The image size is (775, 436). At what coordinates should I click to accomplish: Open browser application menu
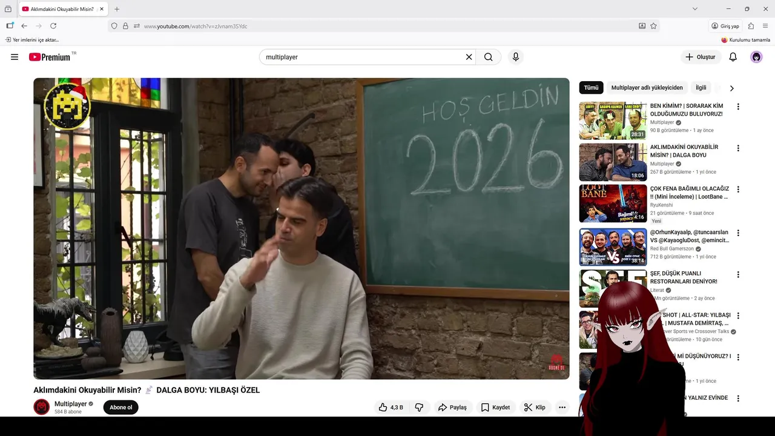tap(765, 26)
